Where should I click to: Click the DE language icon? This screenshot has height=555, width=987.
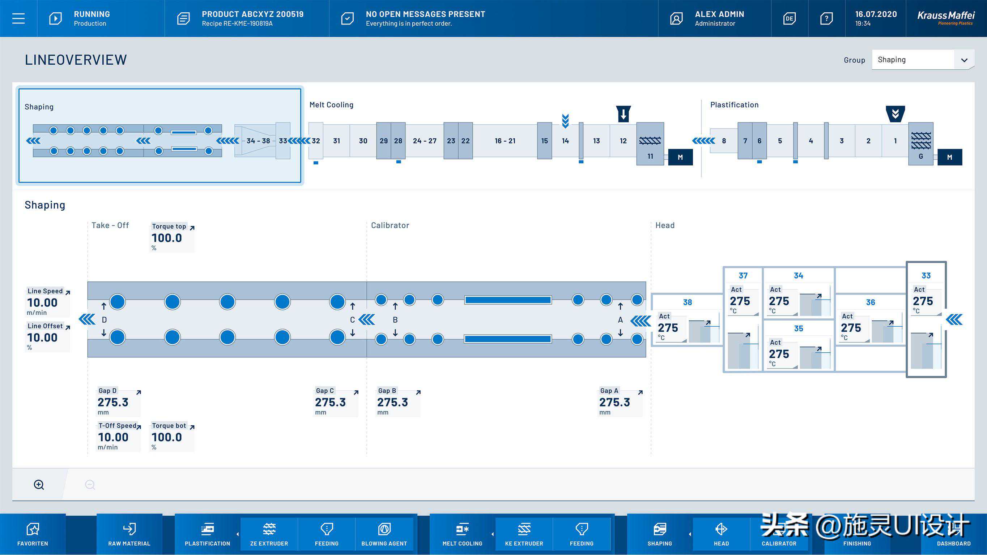(789, 18)
